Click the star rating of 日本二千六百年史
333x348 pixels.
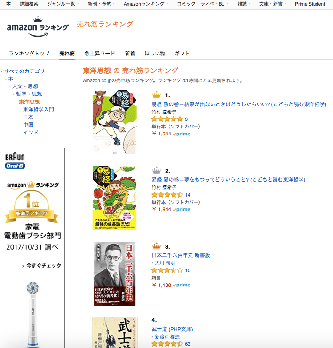click(x=167, y=270)
